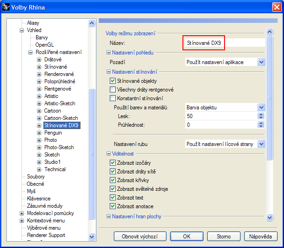Collapse the Vzhled tree node
Viewport: 284px width, 248px height.
[x=21, y=30]
